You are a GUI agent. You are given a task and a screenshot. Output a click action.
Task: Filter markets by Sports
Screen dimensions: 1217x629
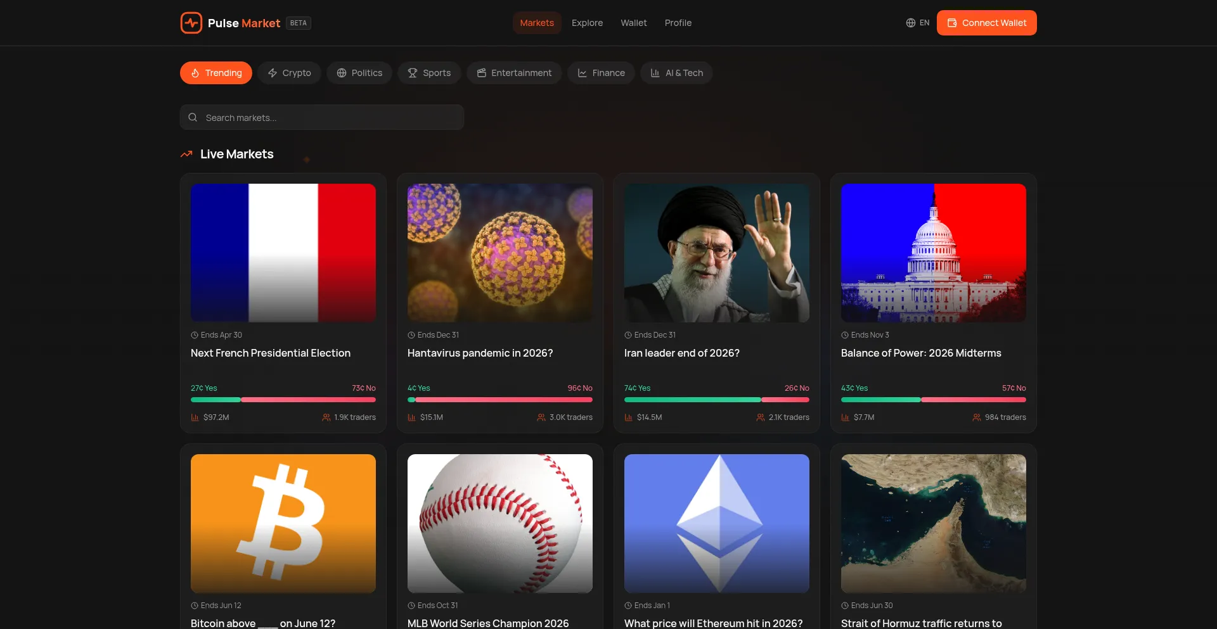[429, 73]
